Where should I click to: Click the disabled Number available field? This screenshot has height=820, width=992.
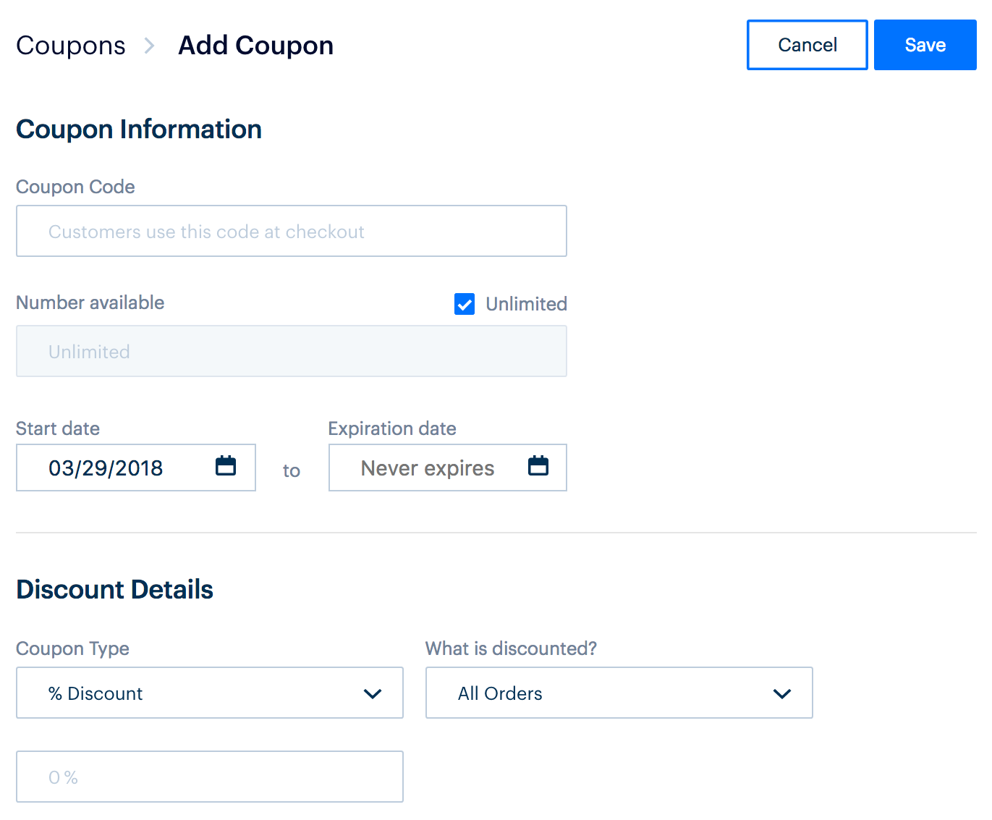click(x=291, y=352)
